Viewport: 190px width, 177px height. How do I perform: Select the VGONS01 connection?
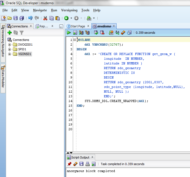(25, 54)
